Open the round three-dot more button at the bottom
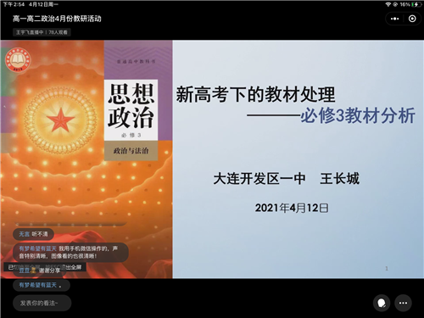Screen dimensions: 424x318 tap(403, 303)
